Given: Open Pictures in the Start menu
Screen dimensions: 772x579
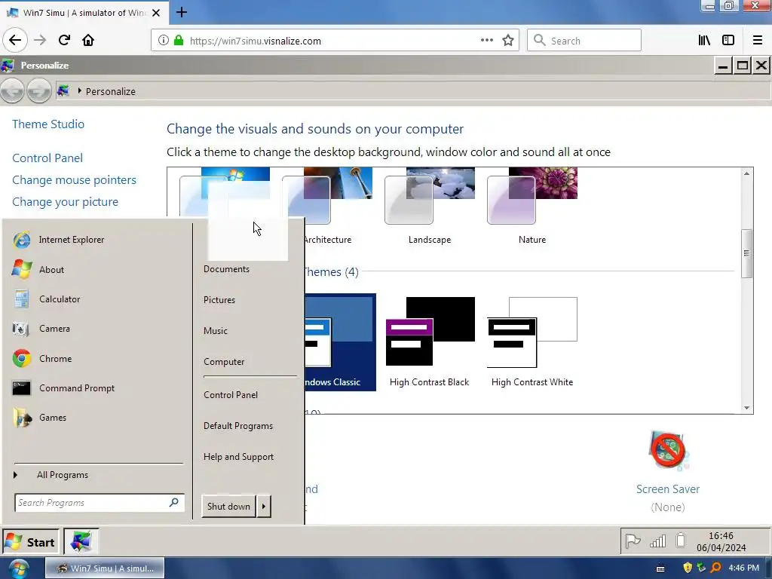Looking at the screenshot, I should 219,300.
